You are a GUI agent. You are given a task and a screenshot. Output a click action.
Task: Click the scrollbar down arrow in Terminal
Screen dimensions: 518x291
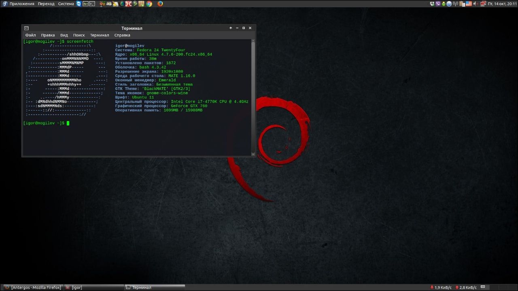tap(253, 154)
